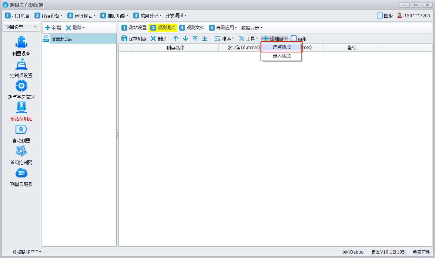
Task: Open the 免责声明 link in status bar
Action: tap(421, 252)
